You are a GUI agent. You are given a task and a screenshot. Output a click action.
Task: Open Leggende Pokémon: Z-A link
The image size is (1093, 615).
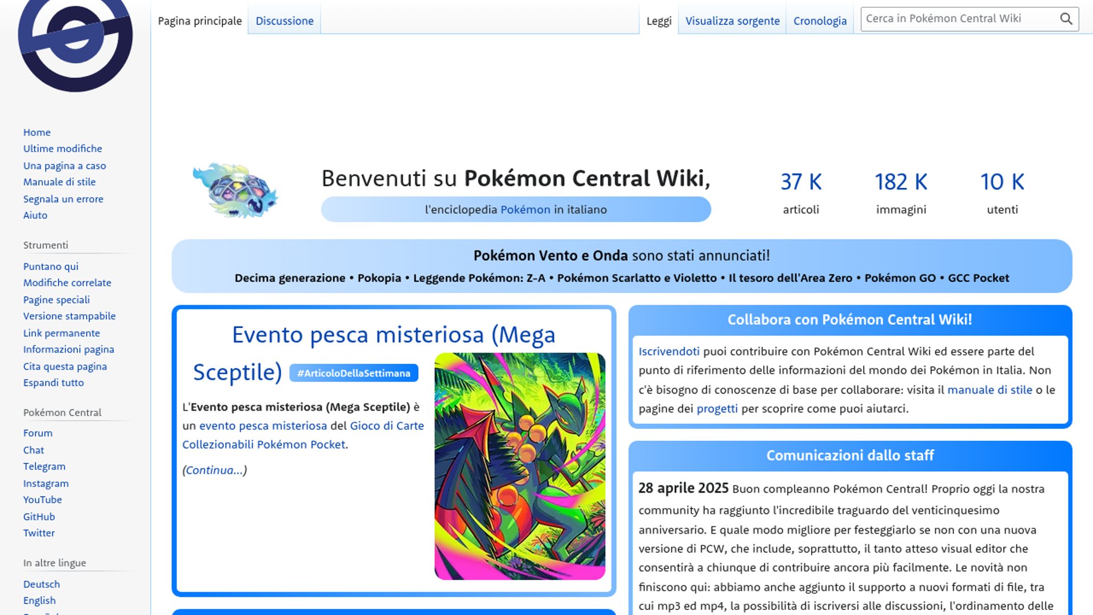479,278
